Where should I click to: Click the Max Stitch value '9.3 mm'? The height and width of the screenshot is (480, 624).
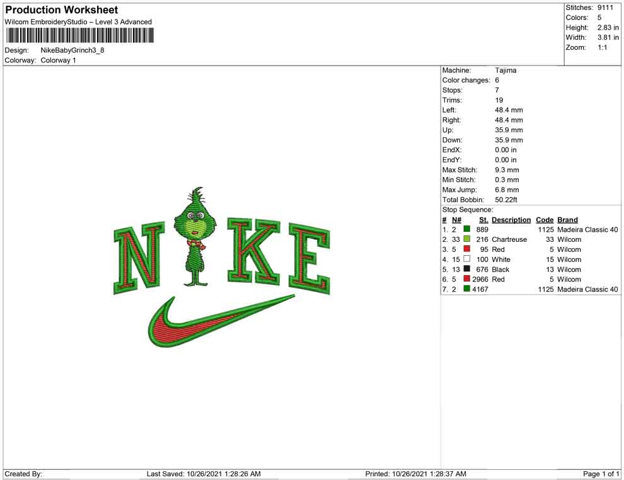click(507, 170)
